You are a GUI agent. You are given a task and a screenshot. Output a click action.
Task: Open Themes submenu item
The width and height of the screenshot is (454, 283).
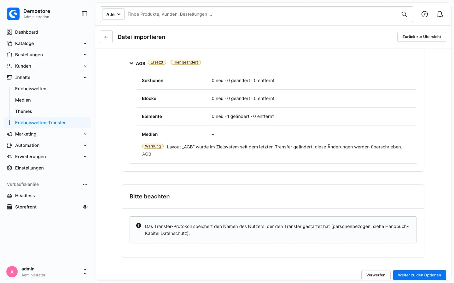tap(24, 111)
